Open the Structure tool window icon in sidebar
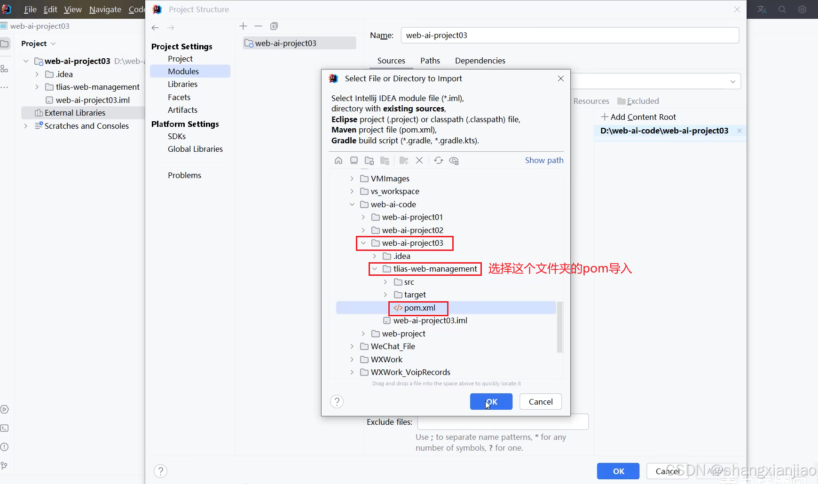Viewport: 818px width, 484px height. 4,69
